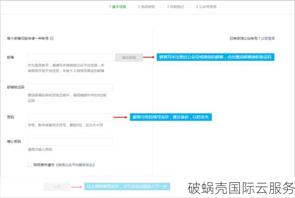Click the 激活邮箱 button
Viewport: 295px width, 198px height.
pos(129,57)
